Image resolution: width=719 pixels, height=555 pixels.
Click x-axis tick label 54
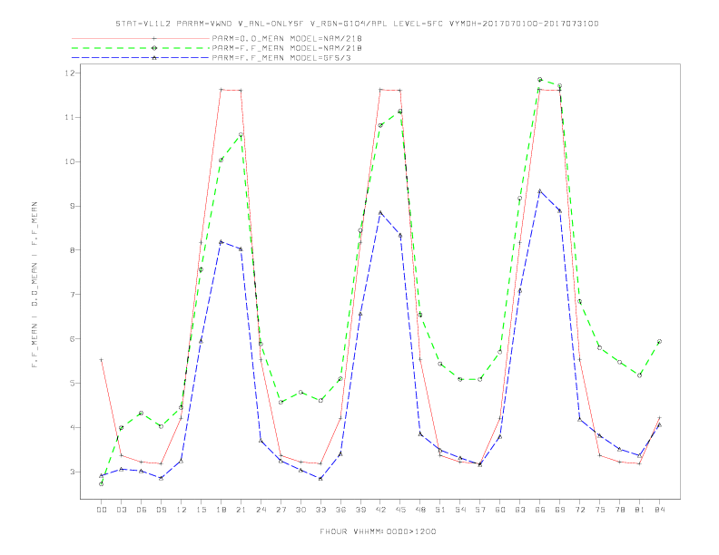click(460, 510)
